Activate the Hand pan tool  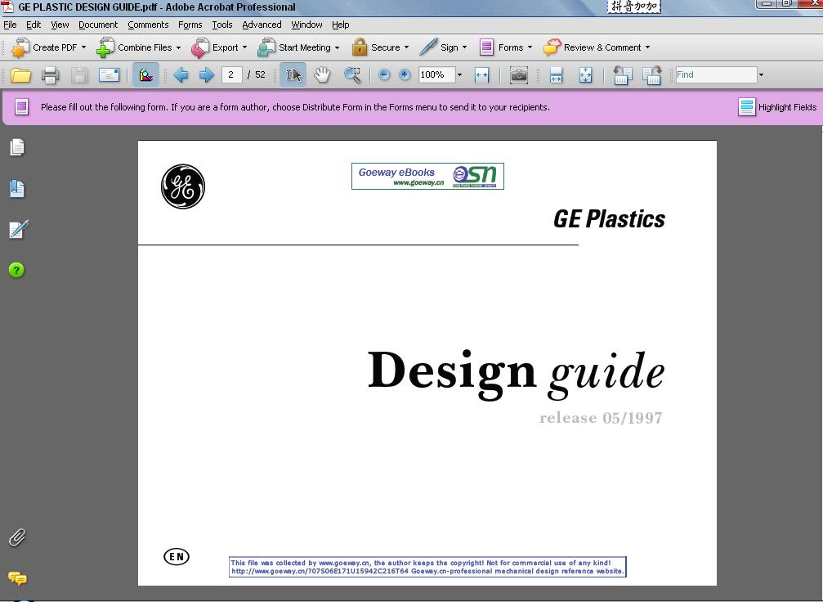[x=322, y=75]
